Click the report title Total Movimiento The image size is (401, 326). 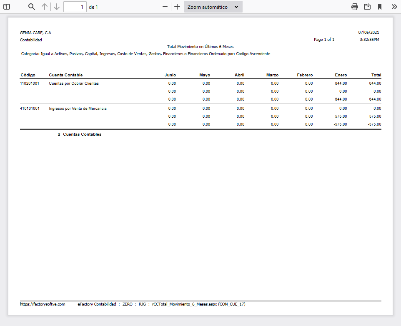click(x=200, y=47)
